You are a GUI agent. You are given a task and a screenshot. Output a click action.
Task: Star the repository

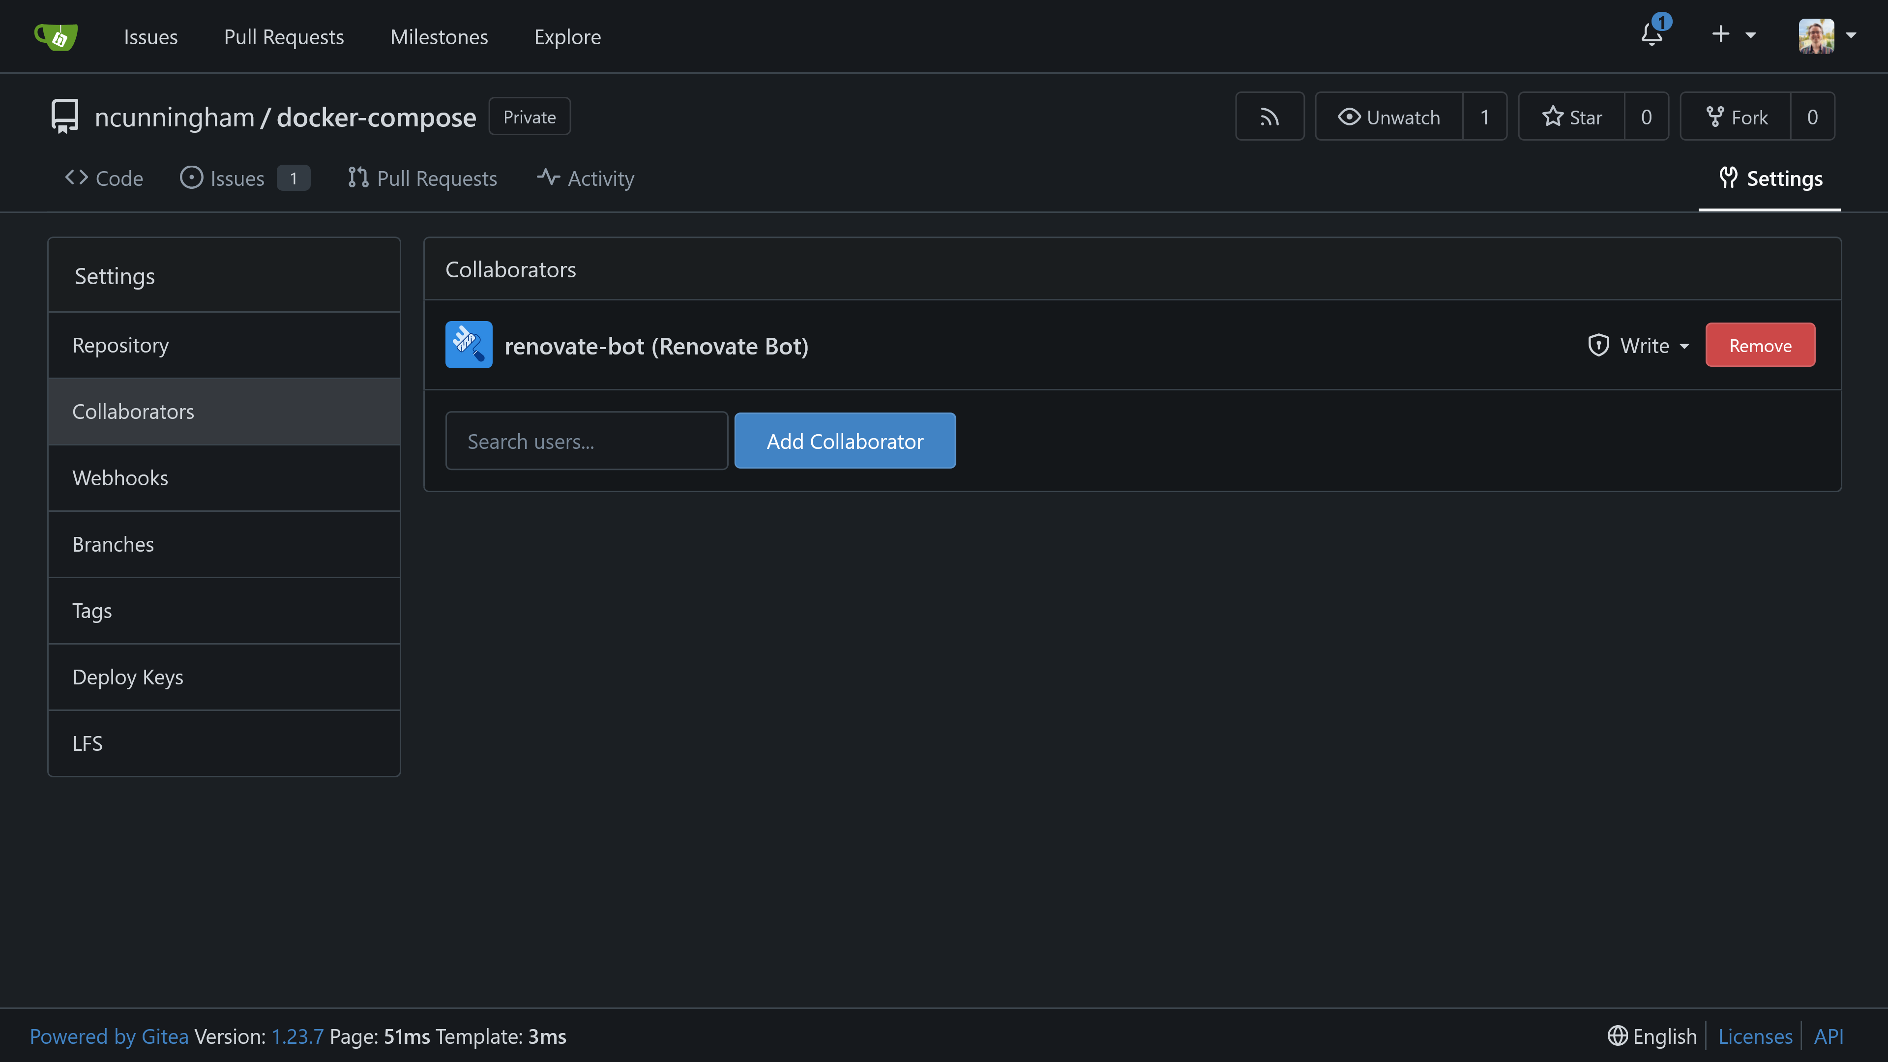pos(1571,117)
